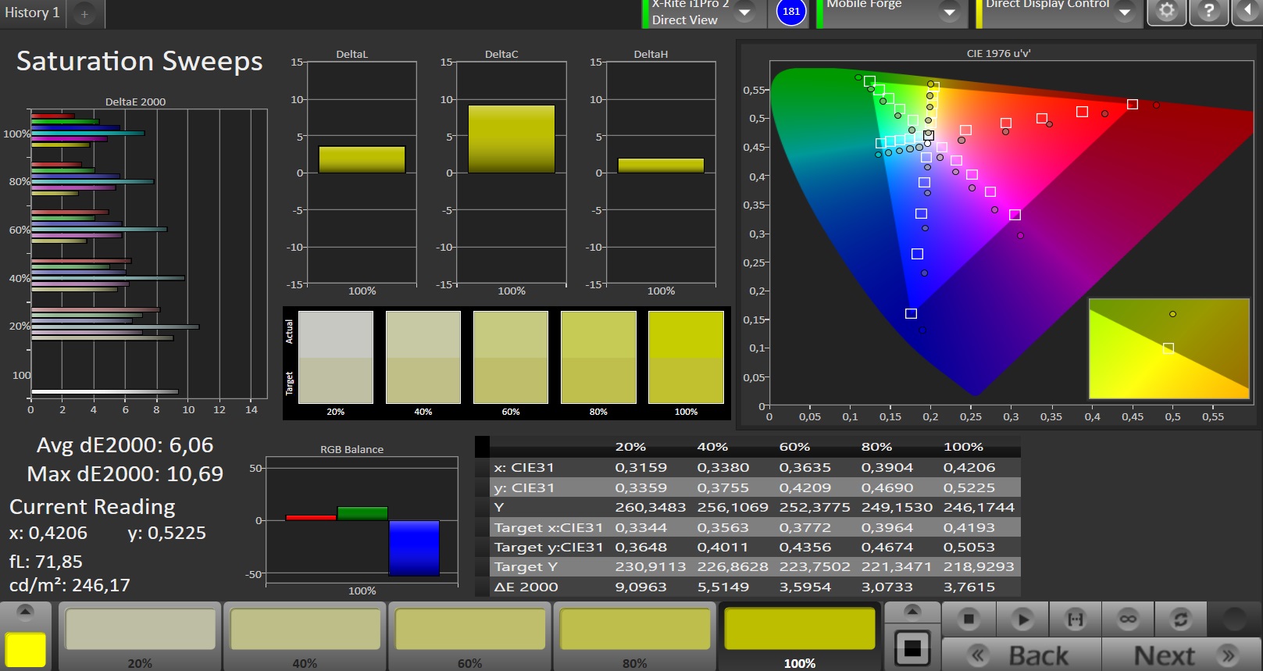The image size is (1263, 671).
Task: Expand the X-Rite i1Pro 2 meter dropdown
Action: [744, 12]
